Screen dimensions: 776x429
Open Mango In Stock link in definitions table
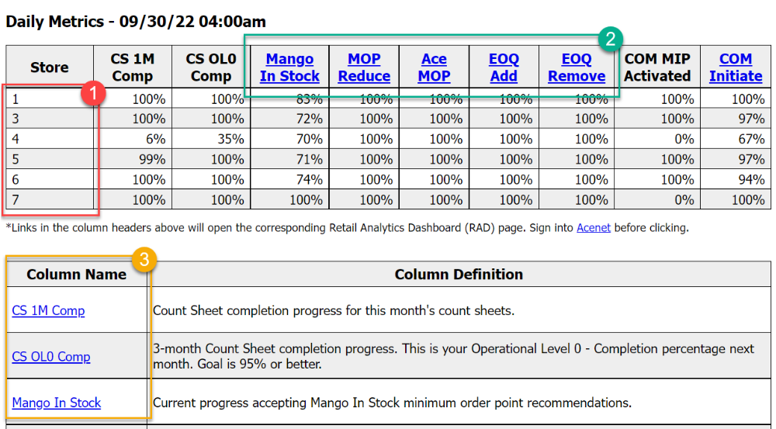(x=57, y=403)
